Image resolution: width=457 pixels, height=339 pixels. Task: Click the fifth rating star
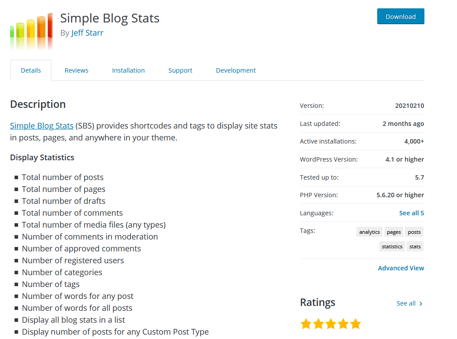point(355,324)
